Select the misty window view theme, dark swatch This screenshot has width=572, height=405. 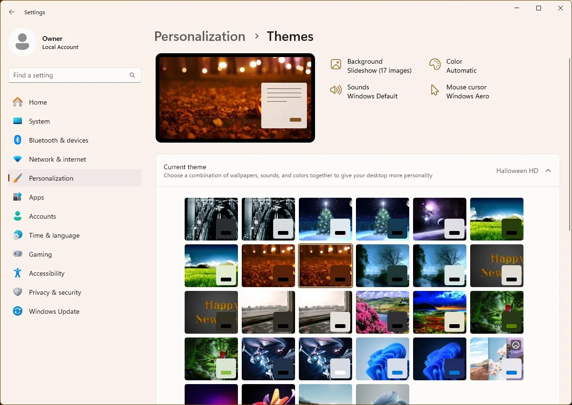tap(268, 312)
